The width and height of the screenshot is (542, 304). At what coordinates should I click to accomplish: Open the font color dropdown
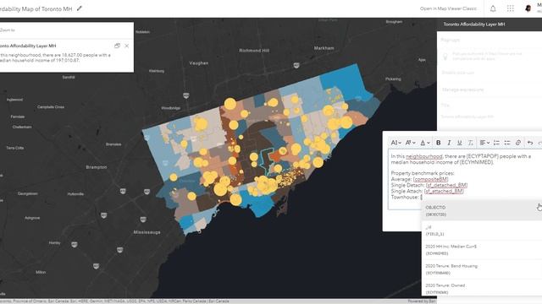425,143
